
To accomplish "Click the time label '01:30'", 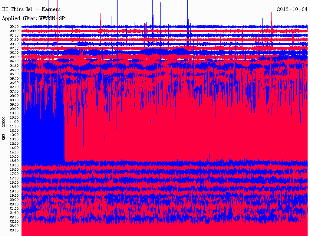I will click(14, 40).
